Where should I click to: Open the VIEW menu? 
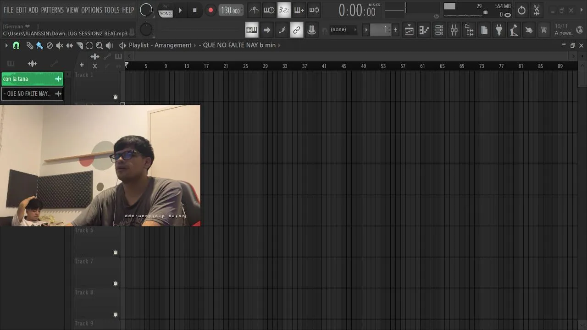pos(72,10)
